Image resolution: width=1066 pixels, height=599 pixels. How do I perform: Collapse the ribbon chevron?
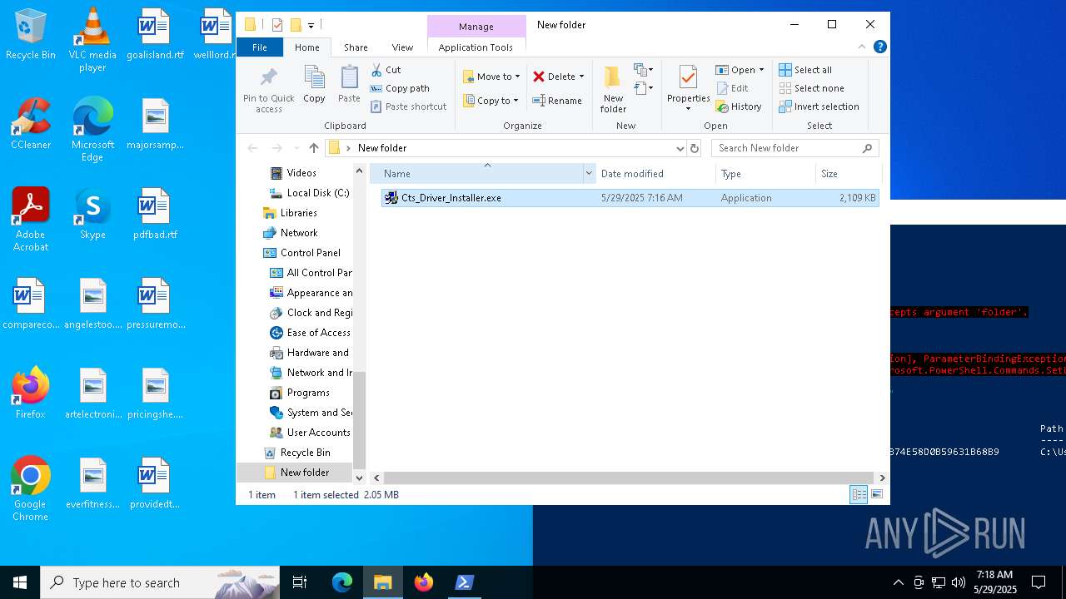(x=862, y=47)
